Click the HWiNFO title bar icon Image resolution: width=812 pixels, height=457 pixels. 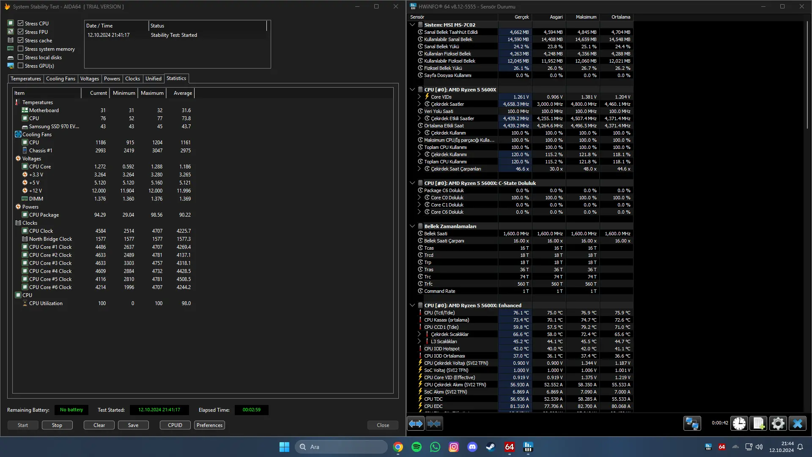[x=413, y=7]
